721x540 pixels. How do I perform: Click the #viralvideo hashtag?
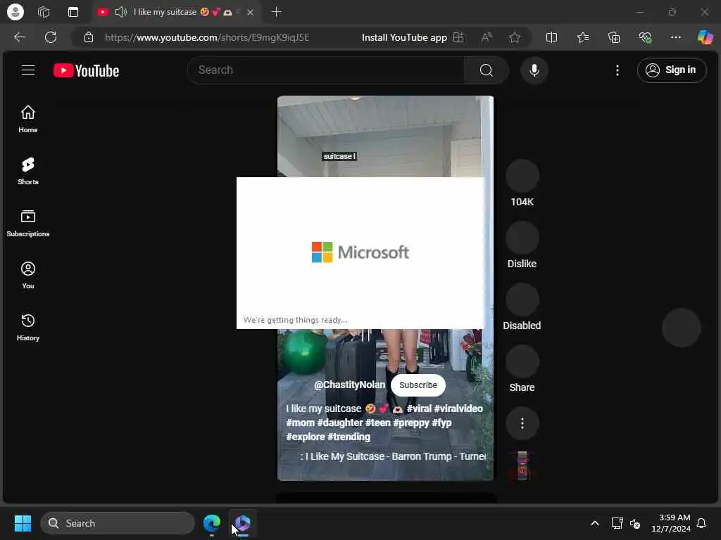458,409
